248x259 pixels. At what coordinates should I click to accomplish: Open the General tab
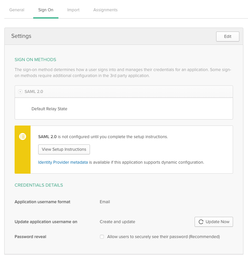(x=17, y=10)
